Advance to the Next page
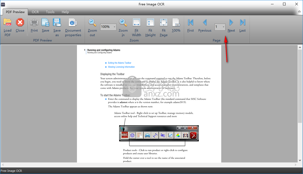The width and height of the screenshot is (303, 174). tap(231, 22)
